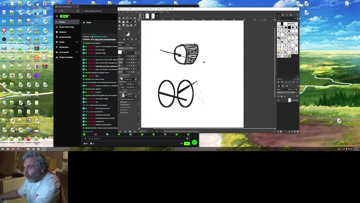Open GIMP Filters menu
Screen dimensions: 360x203
[156, 12]
